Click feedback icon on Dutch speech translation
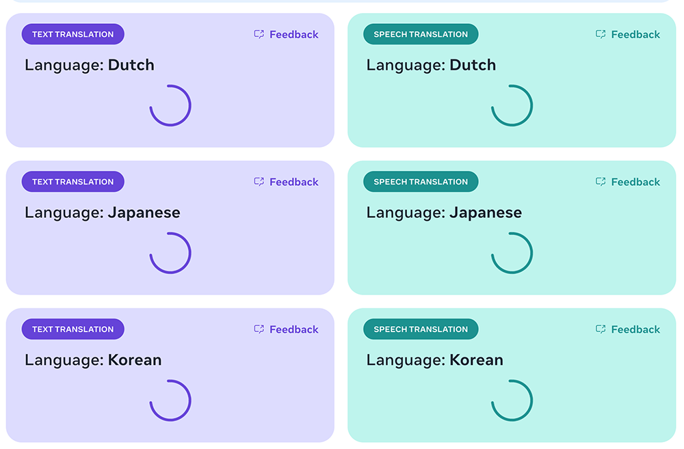 [601, 34]
